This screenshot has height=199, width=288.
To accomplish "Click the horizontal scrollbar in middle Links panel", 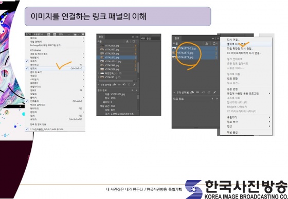I will pos(116,81).
